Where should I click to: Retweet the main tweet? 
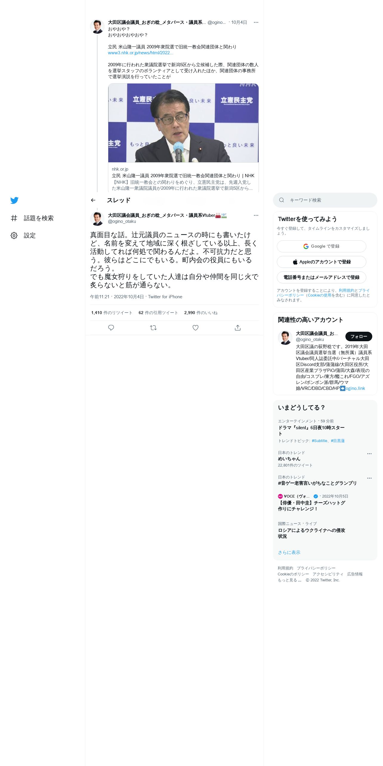pos(153,328)
